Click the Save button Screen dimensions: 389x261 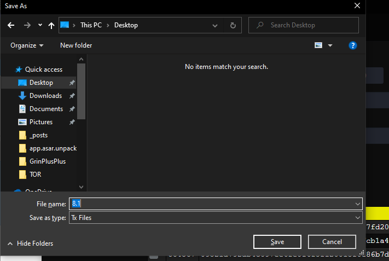pyautogui.click(x=277, y=242)
